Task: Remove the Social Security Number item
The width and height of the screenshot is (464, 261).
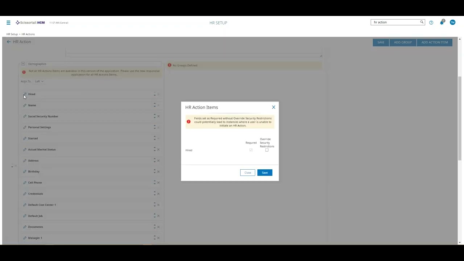Action: (158, 116)
